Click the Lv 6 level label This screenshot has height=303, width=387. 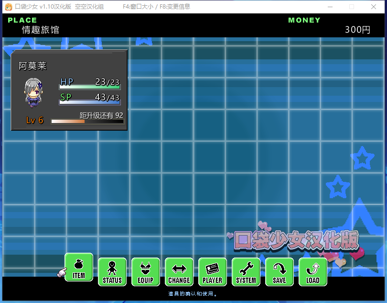(34, 120)
